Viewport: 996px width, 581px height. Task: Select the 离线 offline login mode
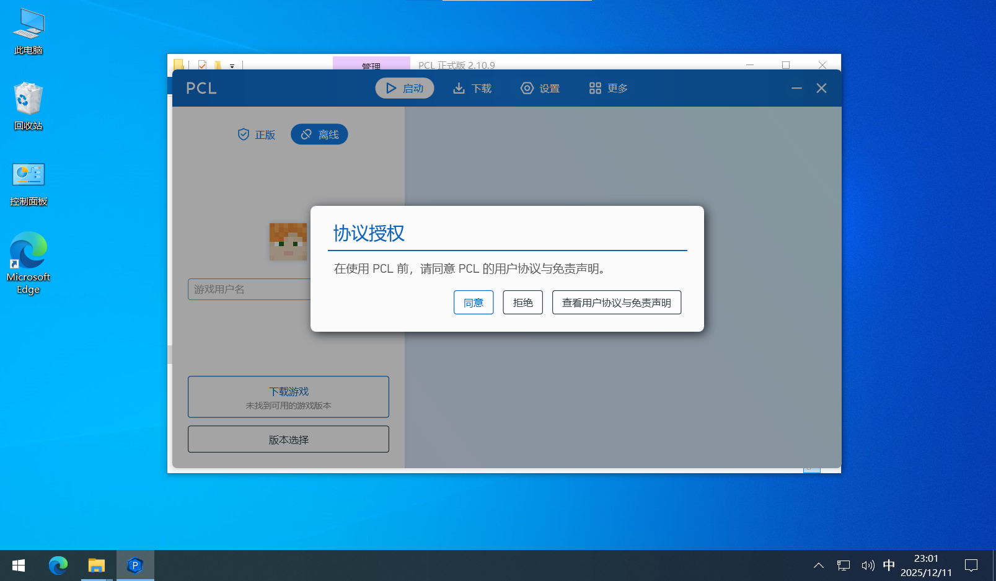pyautogui.click(x=319, y=135)
